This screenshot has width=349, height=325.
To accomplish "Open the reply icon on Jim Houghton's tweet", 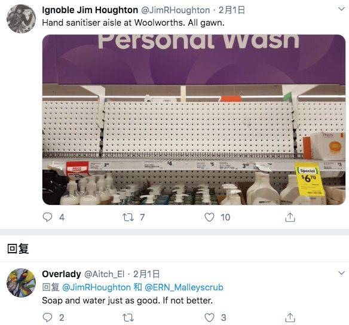I will pyautogui.click(x=47, y=217).
